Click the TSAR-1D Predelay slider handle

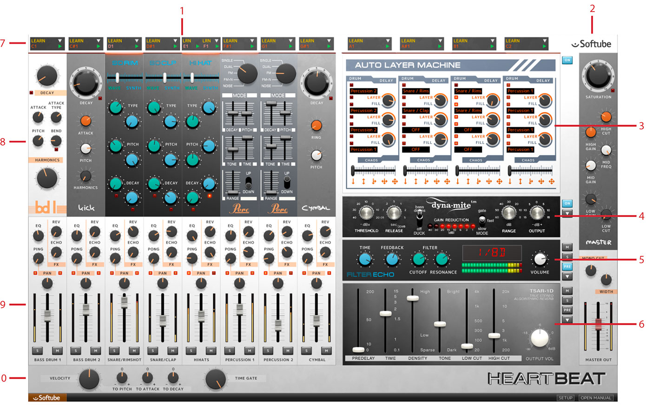(x=358, y=349)
